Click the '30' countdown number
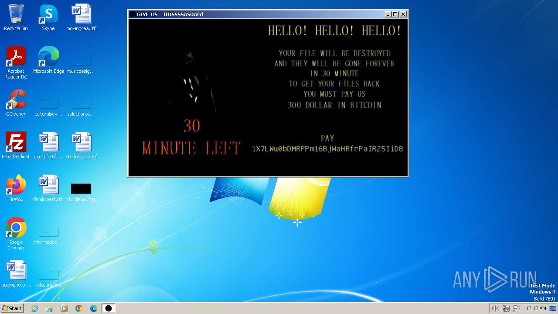 tap(192, 126)
